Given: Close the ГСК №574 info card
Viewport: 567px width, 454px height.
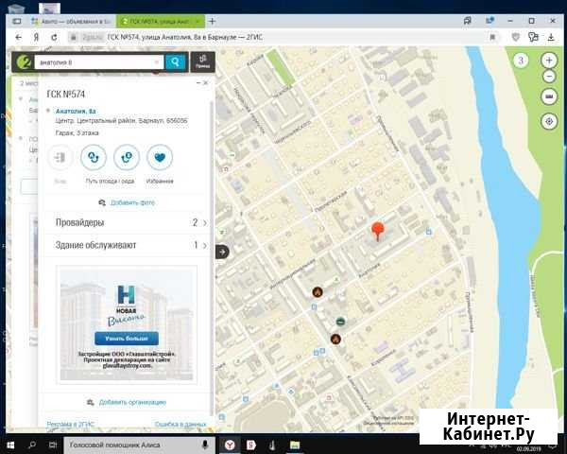Looking at the screenshot, I should pos(206,83).
